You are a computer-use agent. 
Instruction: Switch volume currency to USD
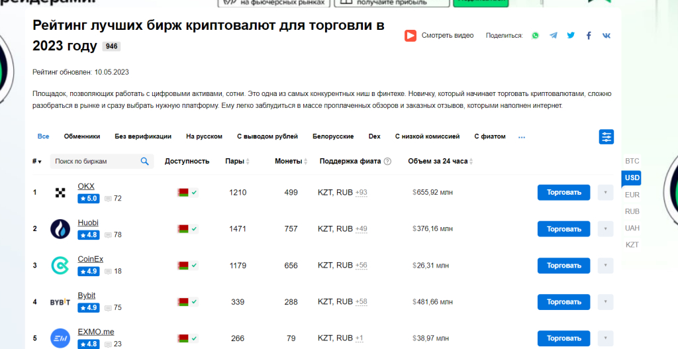coord(632,177)
